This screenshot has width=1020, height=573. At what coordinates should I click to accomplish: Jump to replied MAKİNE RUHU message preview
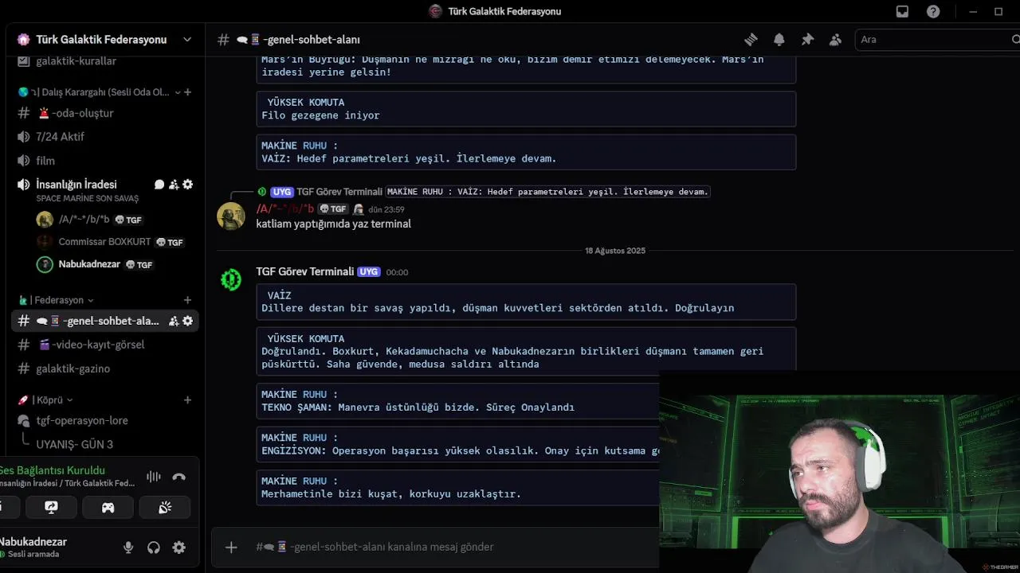(x=547, y=192)
